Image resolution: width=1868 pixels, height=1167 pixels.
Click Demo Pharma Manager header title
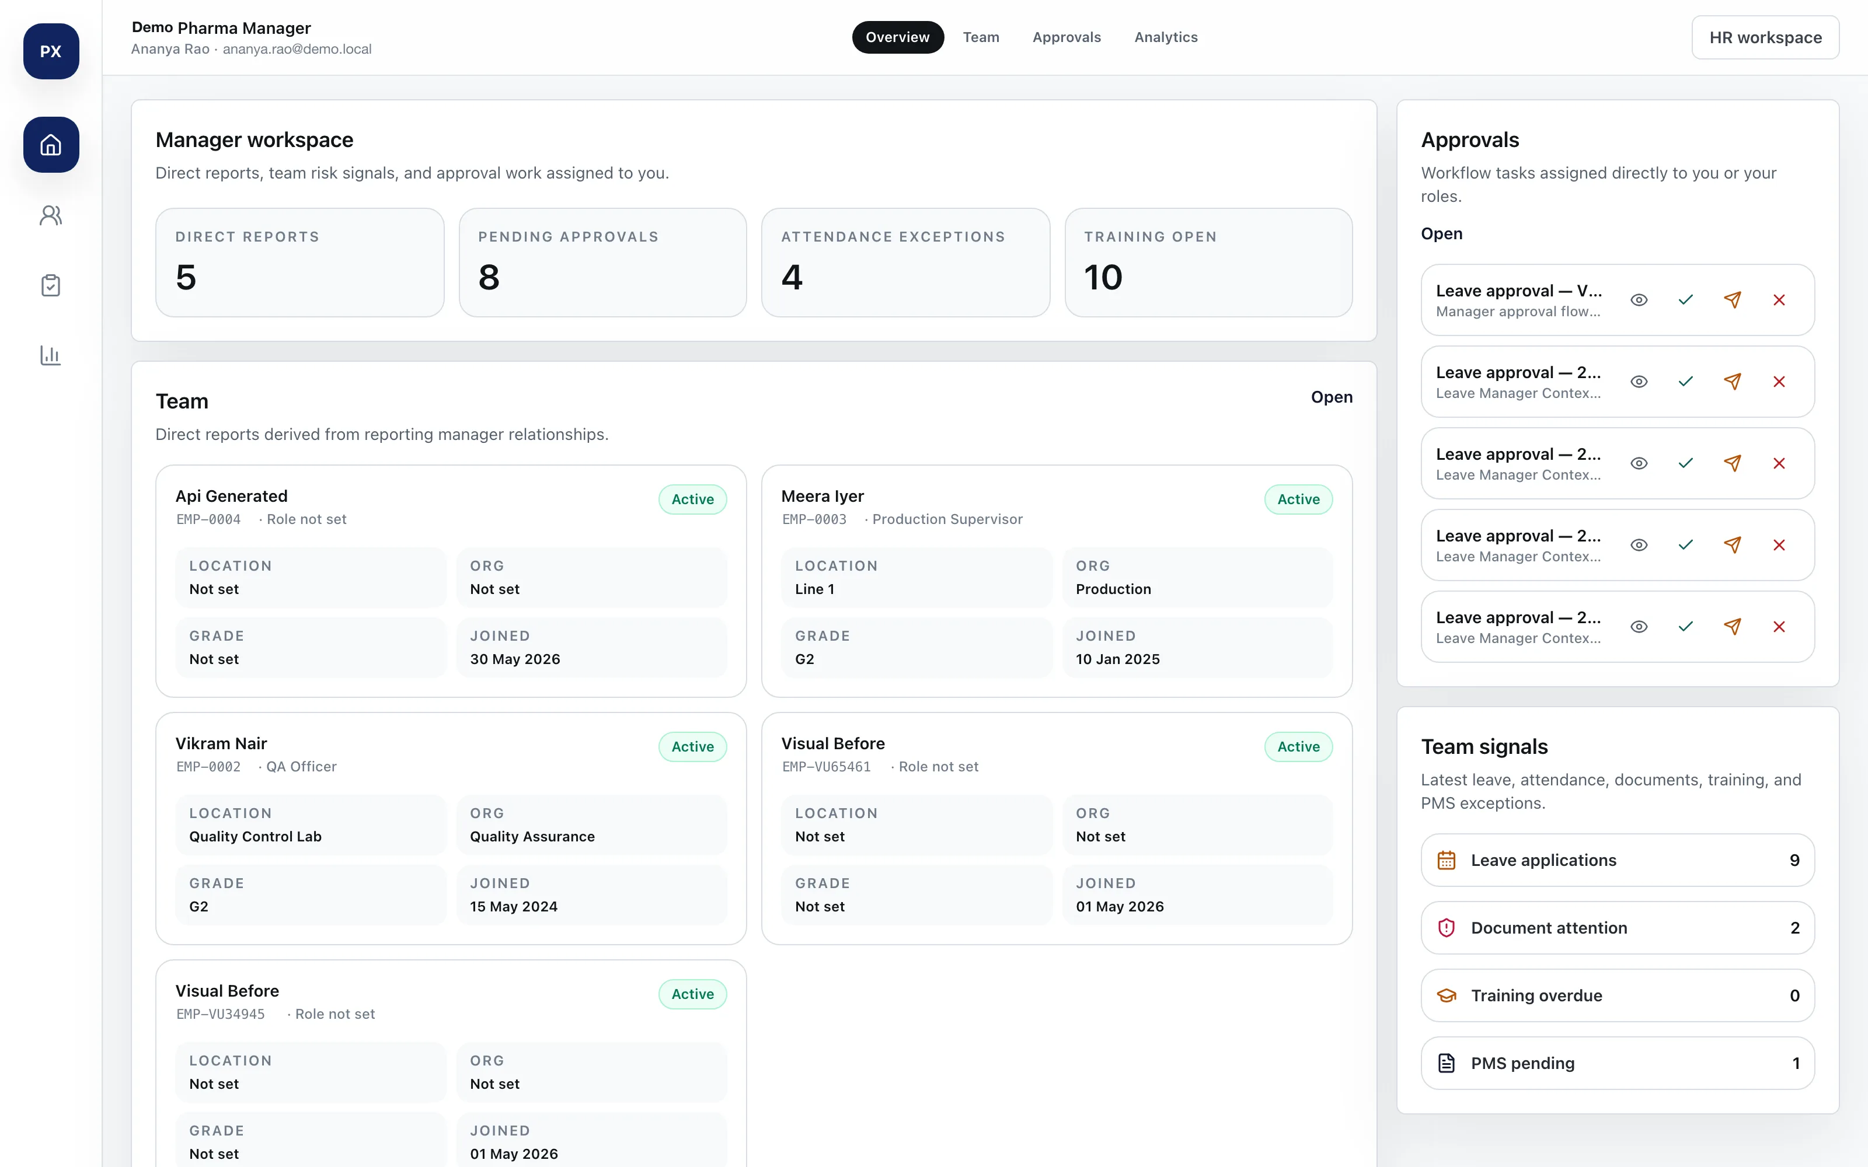point(222,28)
